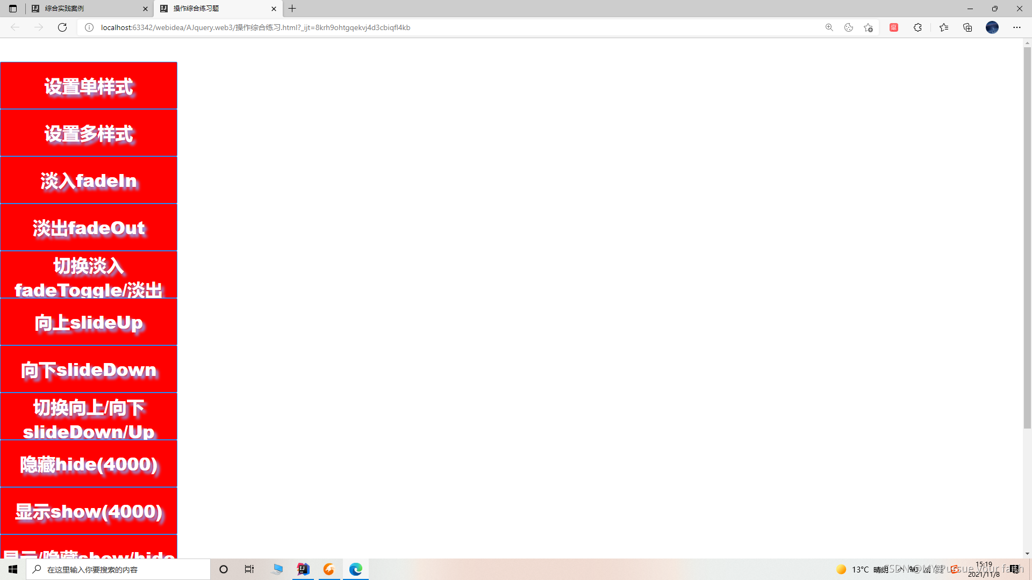
Task: Open the zoom magnifier icon in the address bar
Action: pyautogui.click(x=829, y=27)
